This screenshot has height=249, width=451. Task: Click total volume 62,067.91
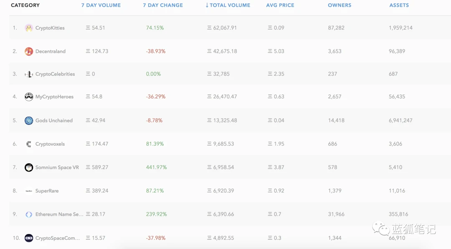click(222, 28)
